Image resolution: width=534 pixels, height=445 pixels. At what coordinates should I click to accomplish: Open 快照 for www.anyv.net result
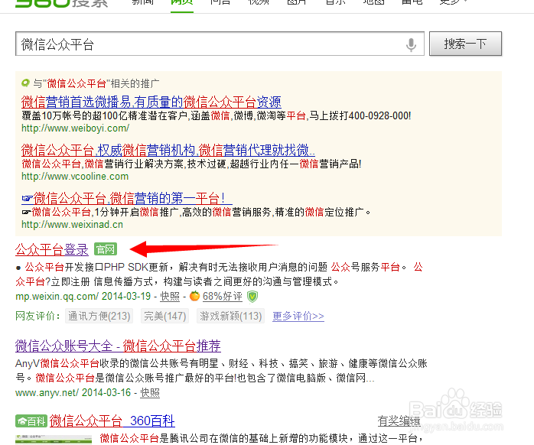coord(150,393)
